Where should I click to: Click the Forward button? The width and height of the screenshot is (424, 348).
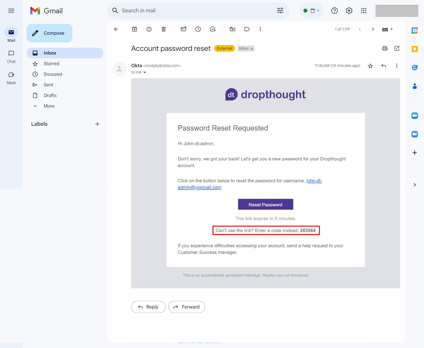pyautogui.click(x=187, y=307)
